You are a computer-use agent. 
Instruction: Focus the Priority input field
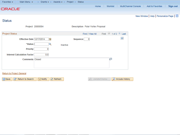[x=41, y=49]
